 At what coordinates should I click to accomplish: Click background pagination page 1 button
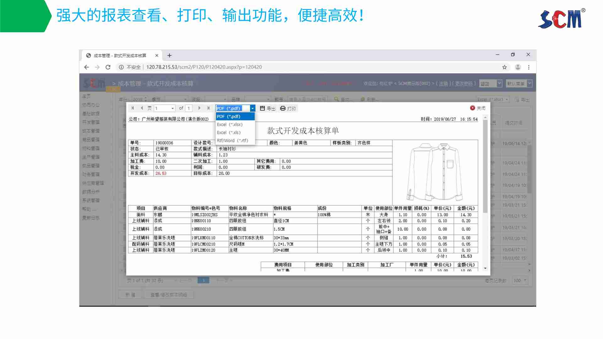(x=204, y=280)
